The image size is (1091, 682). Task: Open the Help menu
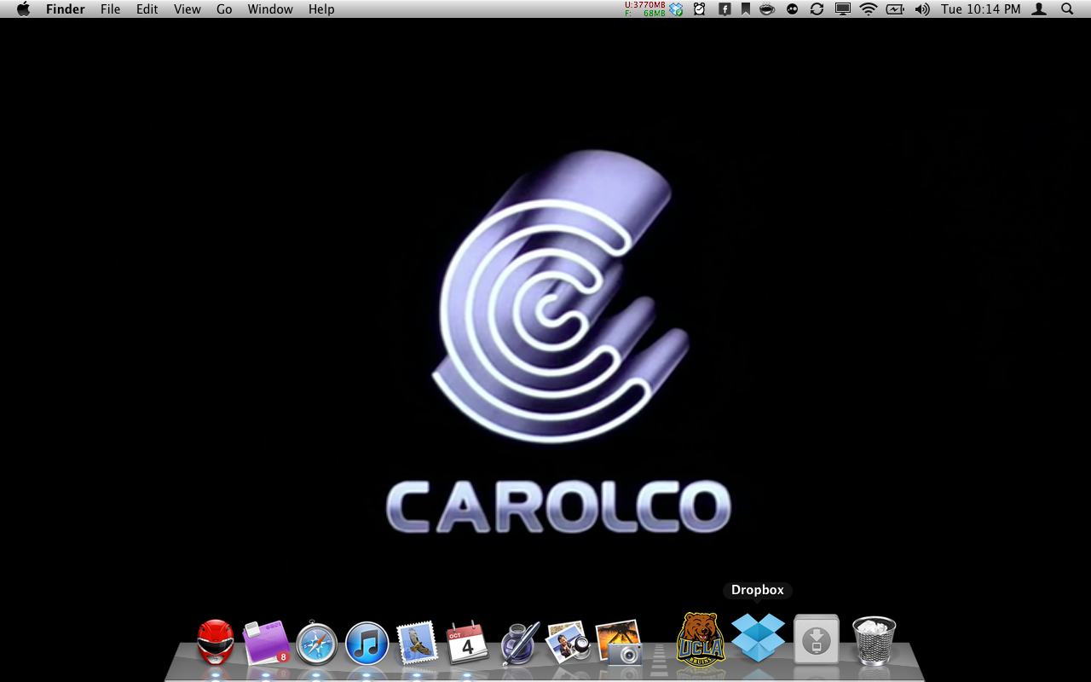pyautogui.click(x=321, y=9)
